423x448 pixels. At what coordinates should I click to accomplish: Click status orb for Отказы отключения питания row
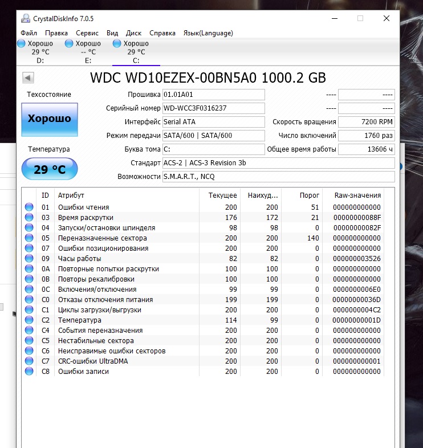click(29, 299)
